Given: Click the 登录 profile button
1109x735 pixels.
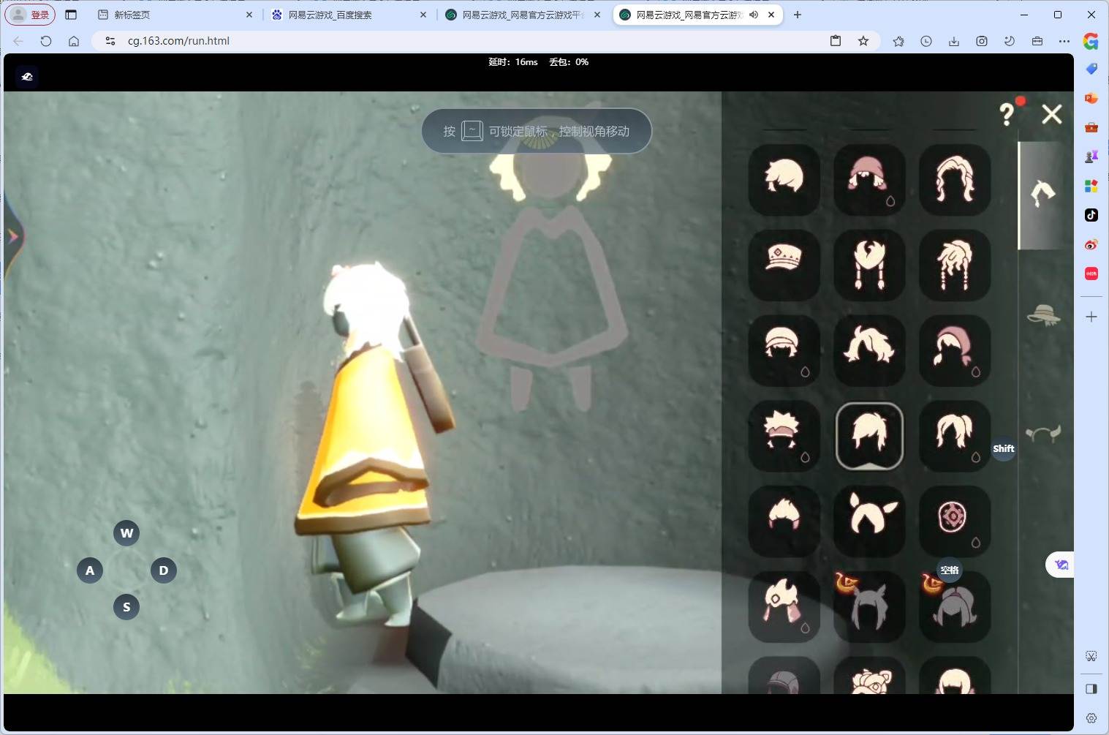Looking at the screenshot, I should [x=31, y=15].
